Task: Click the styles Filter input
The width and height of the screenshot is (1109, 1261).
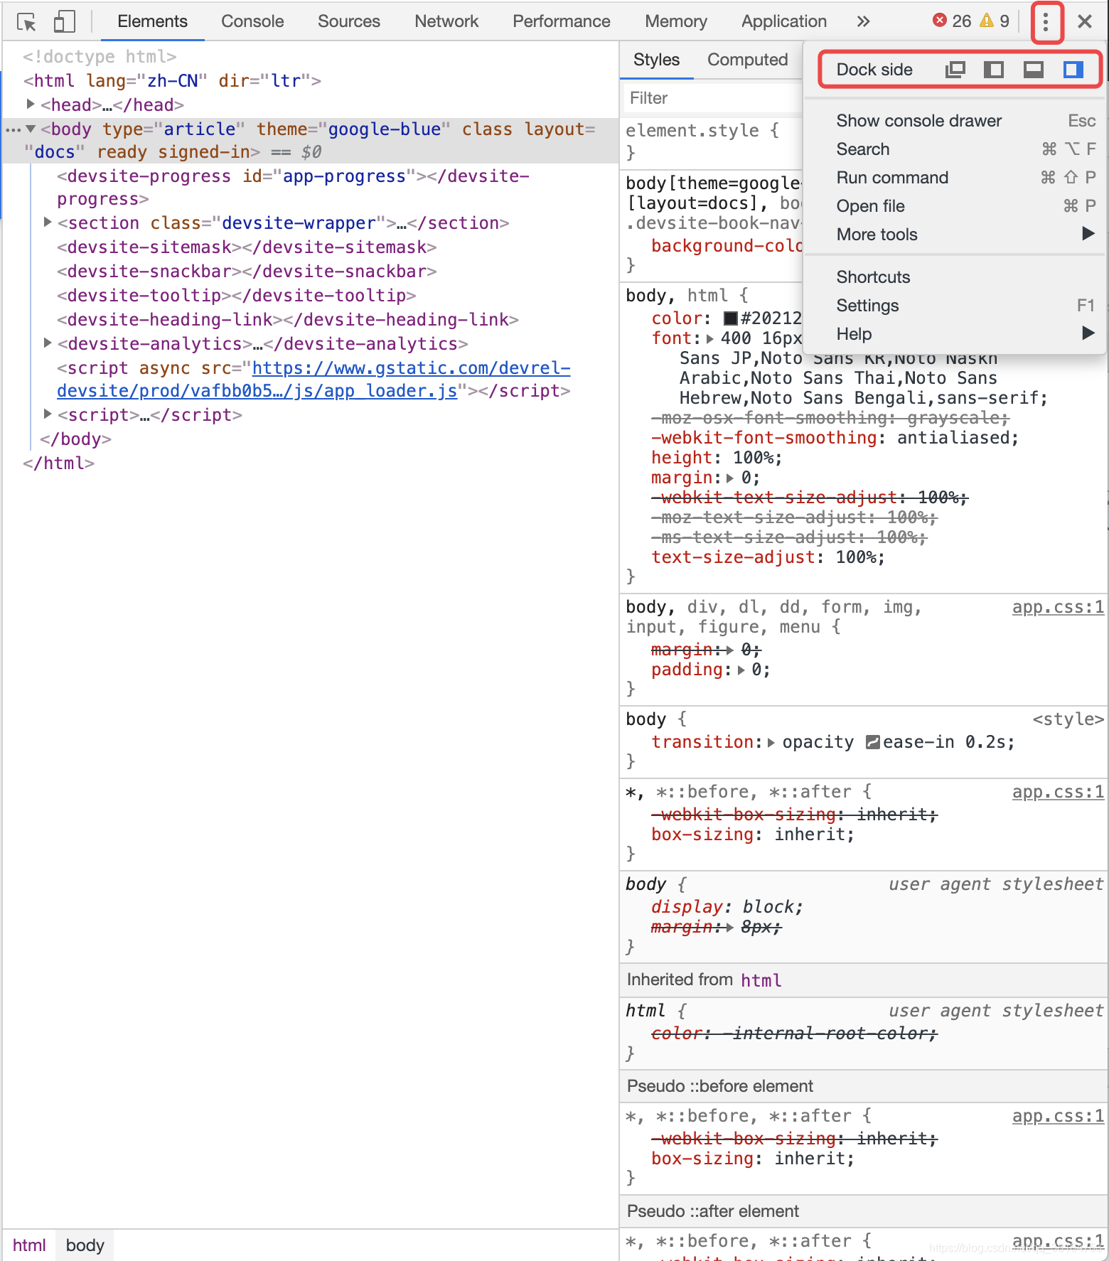Action: coord(713,98)
